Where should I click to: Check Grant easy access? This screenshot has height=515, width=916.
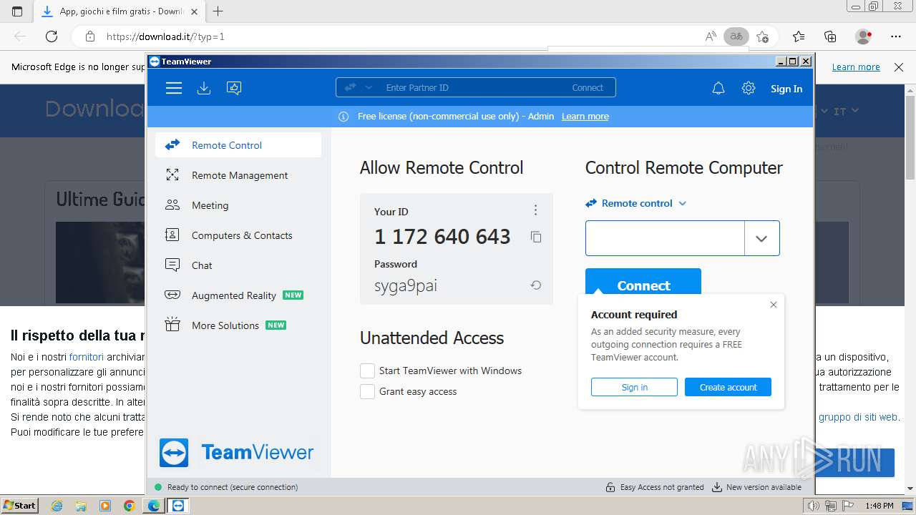tap(367, 391)
